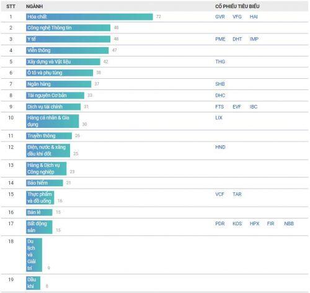
Task: Click the EVF stock symbol
Action: (x=237, y=107)
